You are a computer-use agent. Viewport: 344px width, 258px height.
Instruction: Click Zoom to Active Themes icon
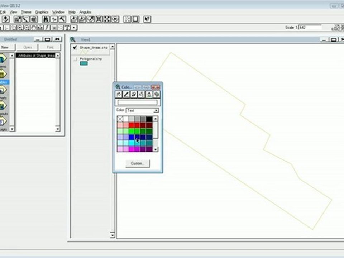click(x=82, y=19)
